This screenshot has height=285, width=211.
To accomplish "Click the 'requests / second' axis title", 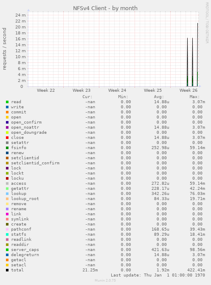I will point(4,49).
